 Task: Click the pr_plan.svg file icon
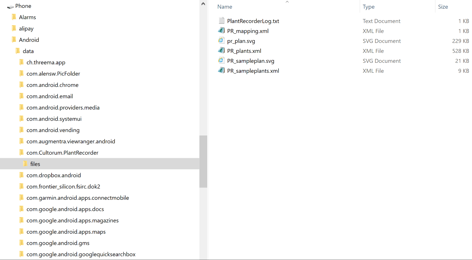[x=221, y=41]
